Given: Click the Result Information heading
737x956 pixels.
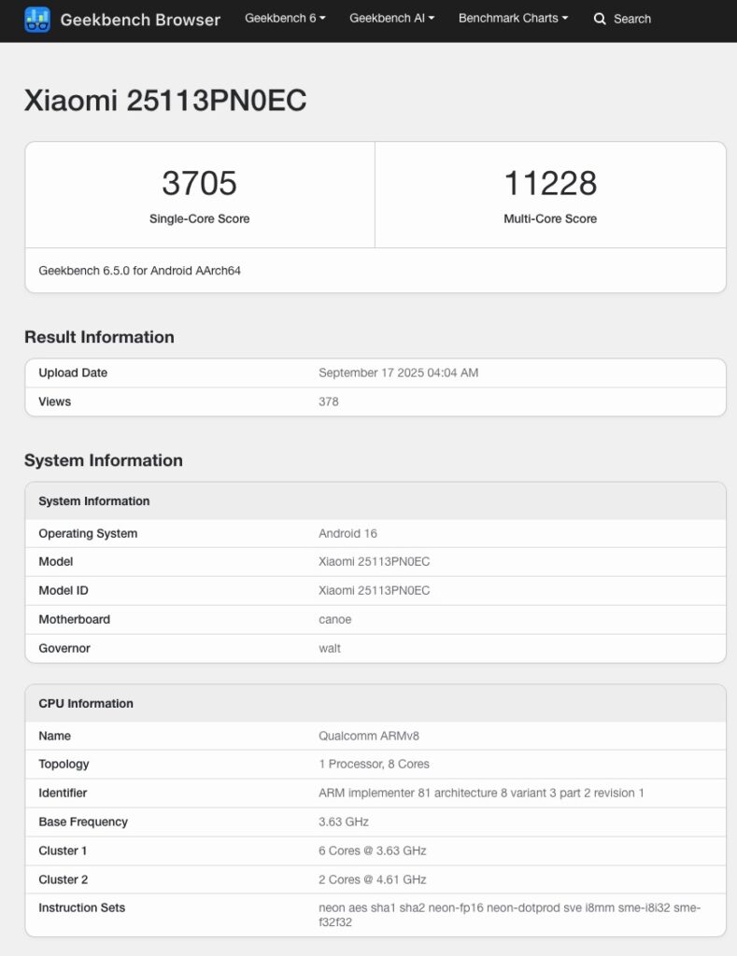Looking at the screenshot, I should pyautogui.click(x=99, y=337).
